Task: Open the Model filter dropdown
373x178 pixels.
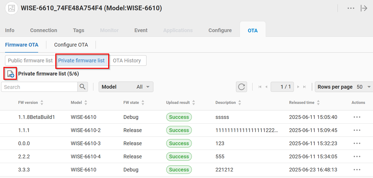Action: click(x=126, y=87)
